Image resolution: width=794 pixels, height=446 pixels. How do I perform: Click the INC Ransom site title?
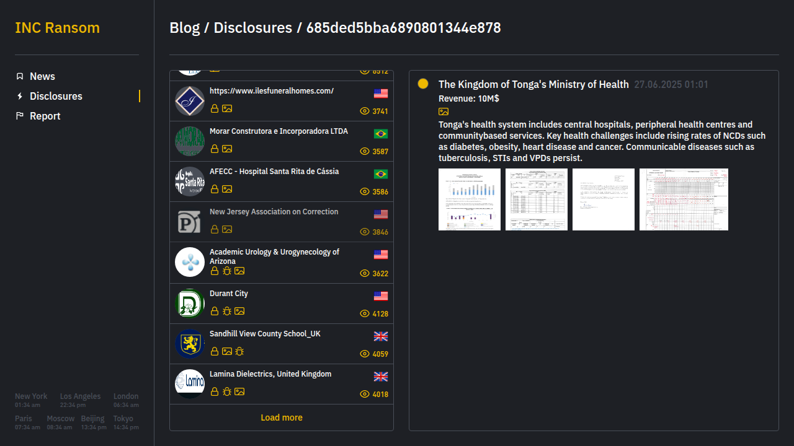coord(57,28)
